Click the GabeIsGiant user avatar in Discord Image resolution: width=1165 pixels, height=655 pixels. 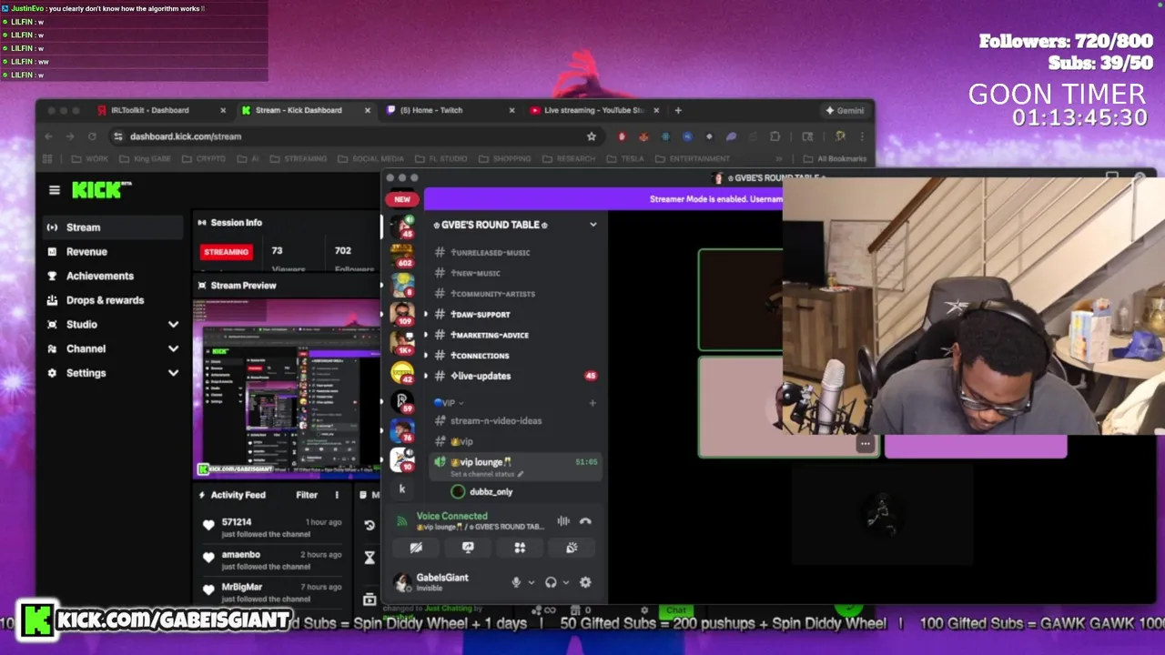tap(401, 582)
